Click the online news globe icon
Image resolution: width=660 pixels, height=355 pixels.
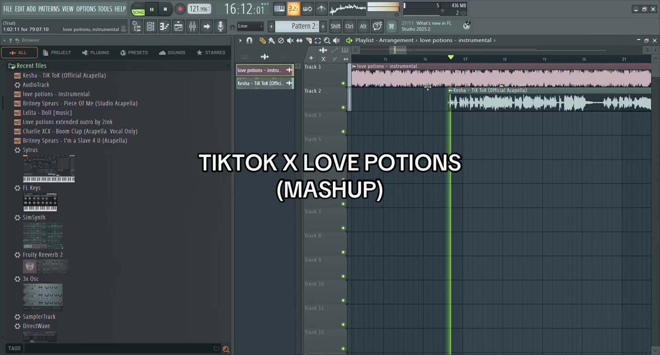466,25
